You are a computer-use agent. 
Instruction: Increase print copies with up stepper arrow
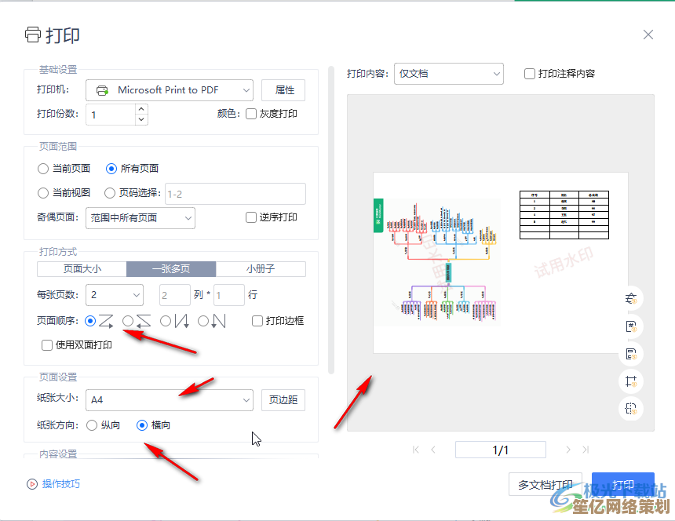tap(141, 109)
